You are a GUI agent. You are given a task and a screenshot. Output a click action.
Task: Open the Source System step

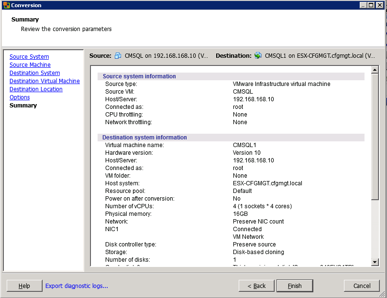pos(29,57)
